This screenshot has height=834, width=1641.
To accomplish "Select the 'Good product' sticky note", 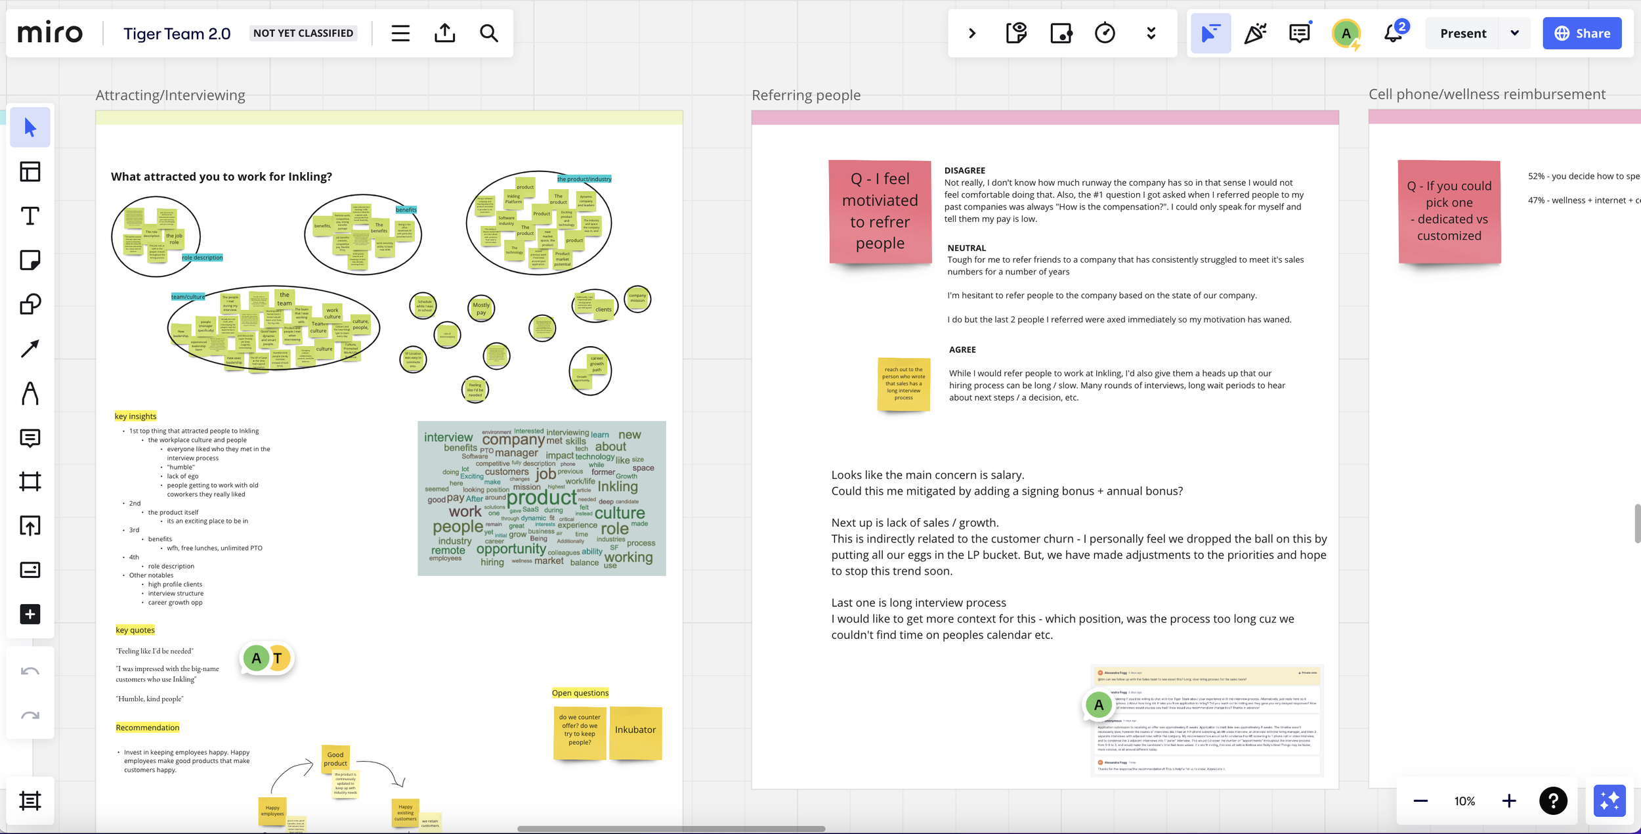I will click(x=335, y=760).
